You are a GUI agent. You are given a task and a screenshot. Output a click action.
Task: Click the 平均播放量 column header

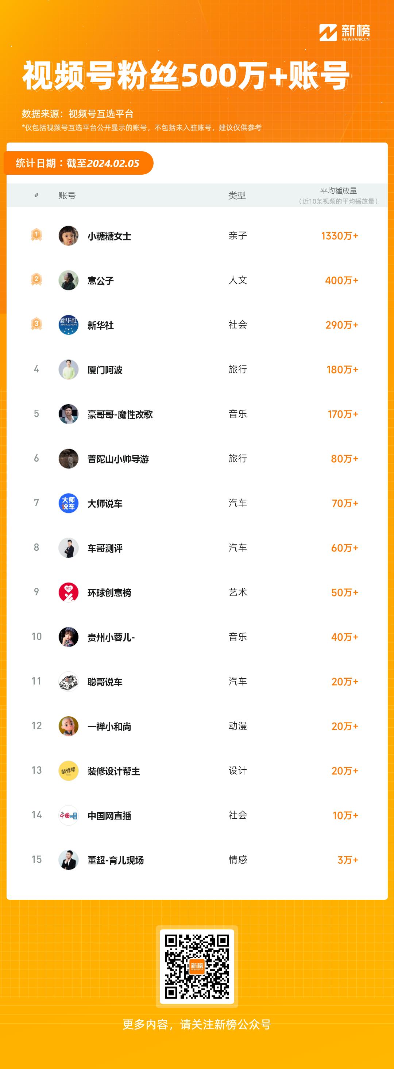pos(338,191)
